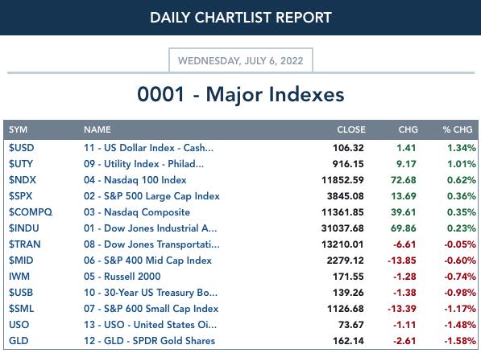
Task: Sort by the % CHG column header
Action: (x=458, y=129)
